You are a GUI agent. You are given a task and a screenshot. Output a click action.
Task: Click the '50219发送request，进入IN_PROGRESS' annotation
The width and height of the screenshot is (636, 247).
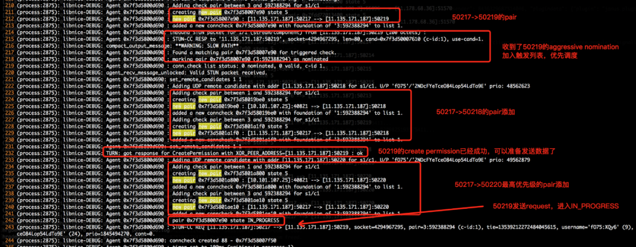tap(556, 206)
